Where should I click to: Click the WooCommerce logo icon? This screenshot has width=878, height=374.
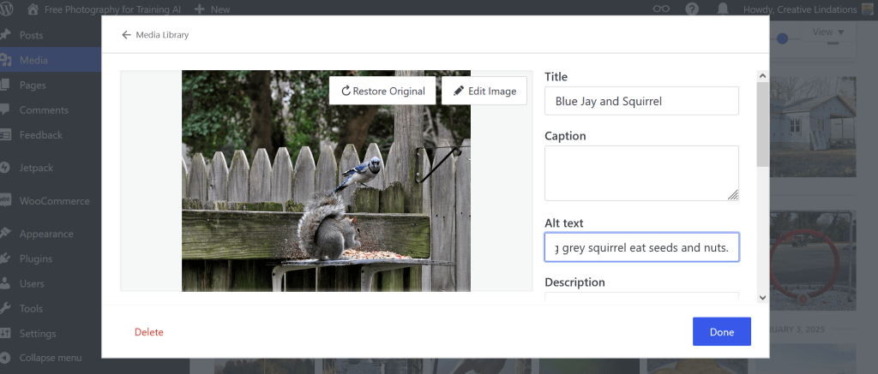5,201
